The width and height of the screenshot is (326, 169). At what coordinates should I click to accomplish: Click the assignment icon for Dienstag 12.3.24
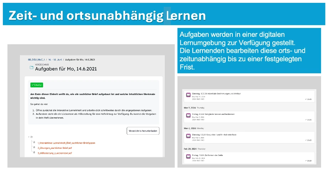pyautogui.click(x=188, y=95)
